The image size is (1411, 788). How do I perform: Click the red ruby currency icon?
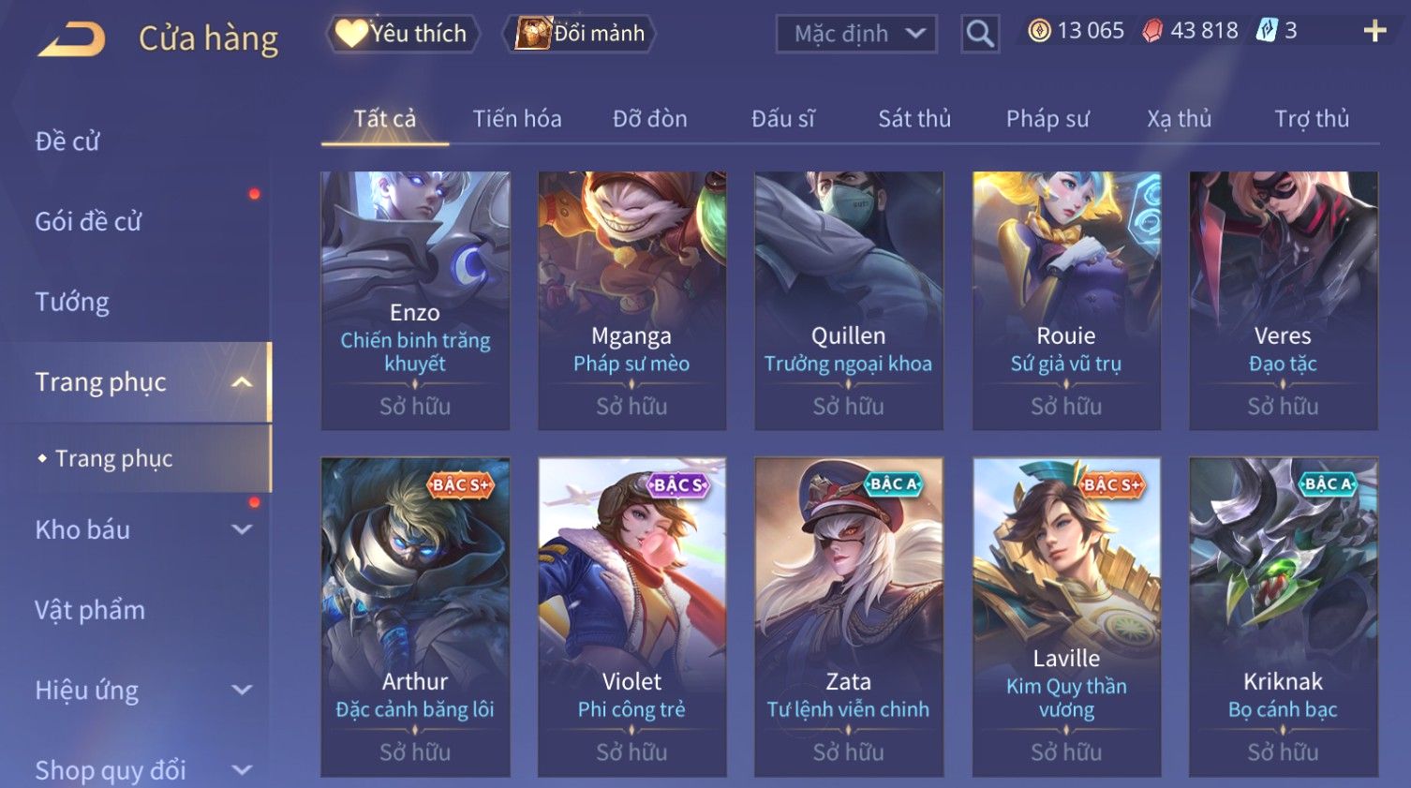pos(1152,32)
